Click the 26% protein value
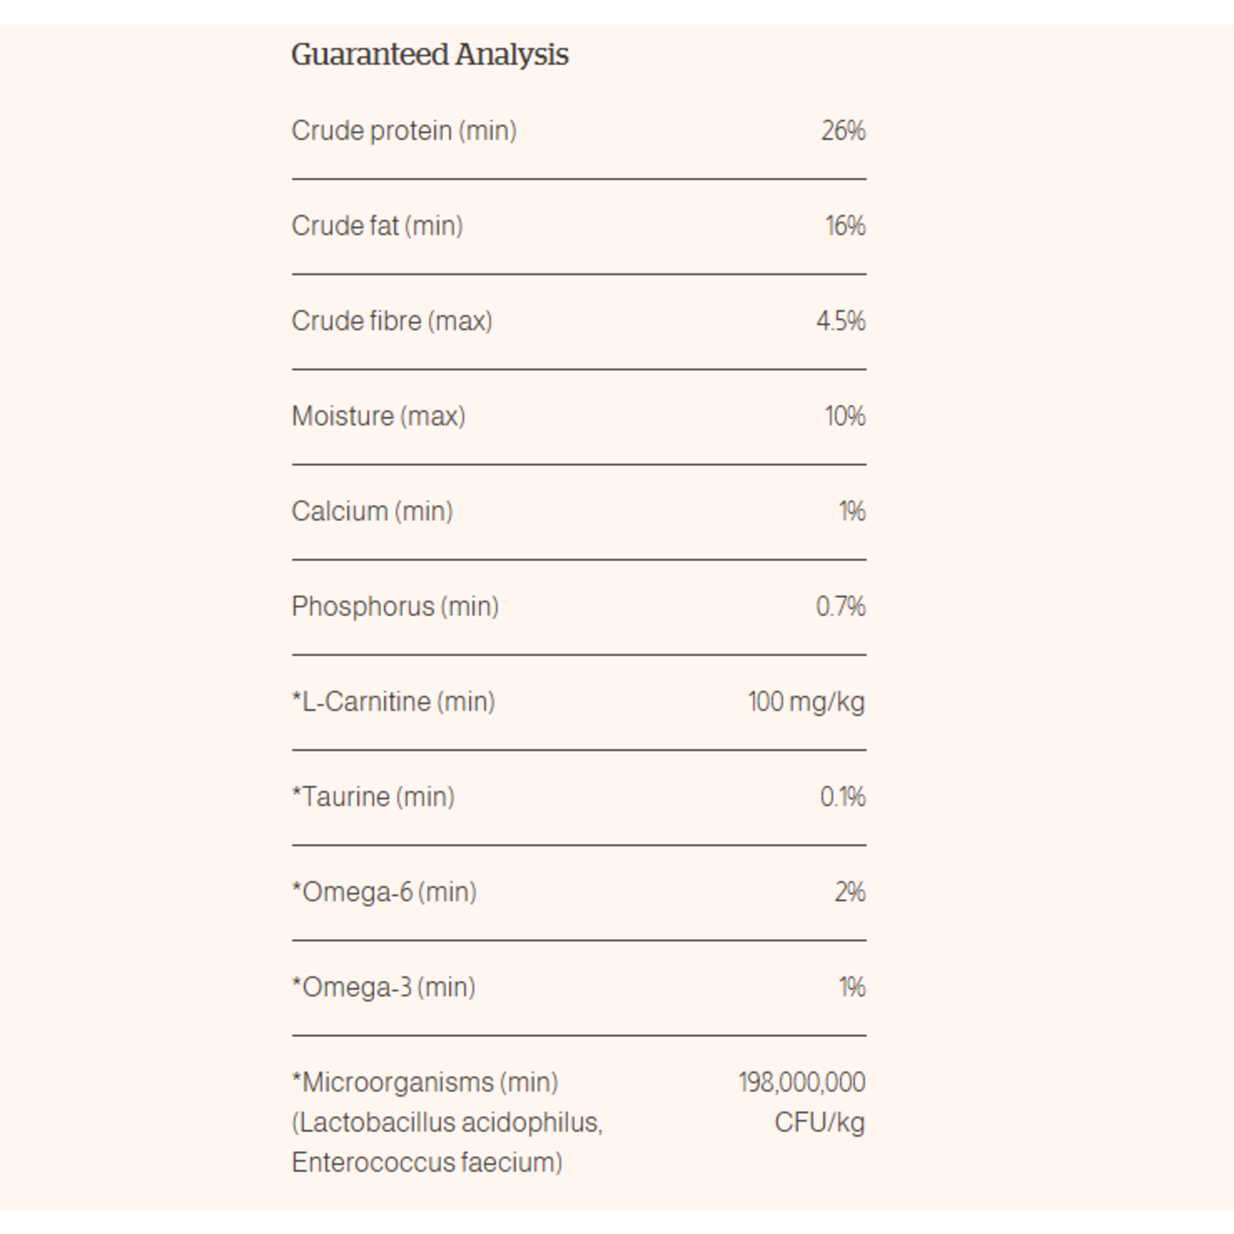This screenshot has height=1234, width=1234. coord(843,131)
